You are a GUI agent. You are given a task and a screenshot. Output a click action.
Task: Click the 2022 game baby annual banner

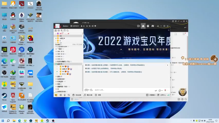tap(127, 44)
